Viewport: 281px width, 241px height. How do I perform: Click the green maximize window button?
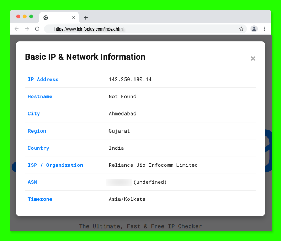tap(31, 16)
